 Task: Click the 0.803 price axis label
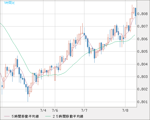coord(142,77)
